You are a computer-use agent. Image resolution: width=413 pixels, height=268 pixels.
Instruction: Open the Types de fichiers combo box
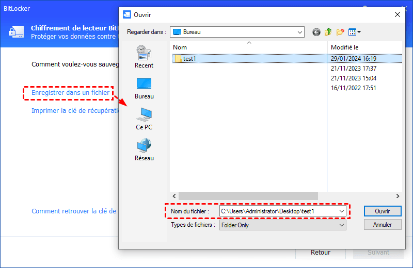pyautogui.click(x=282, y=225)
